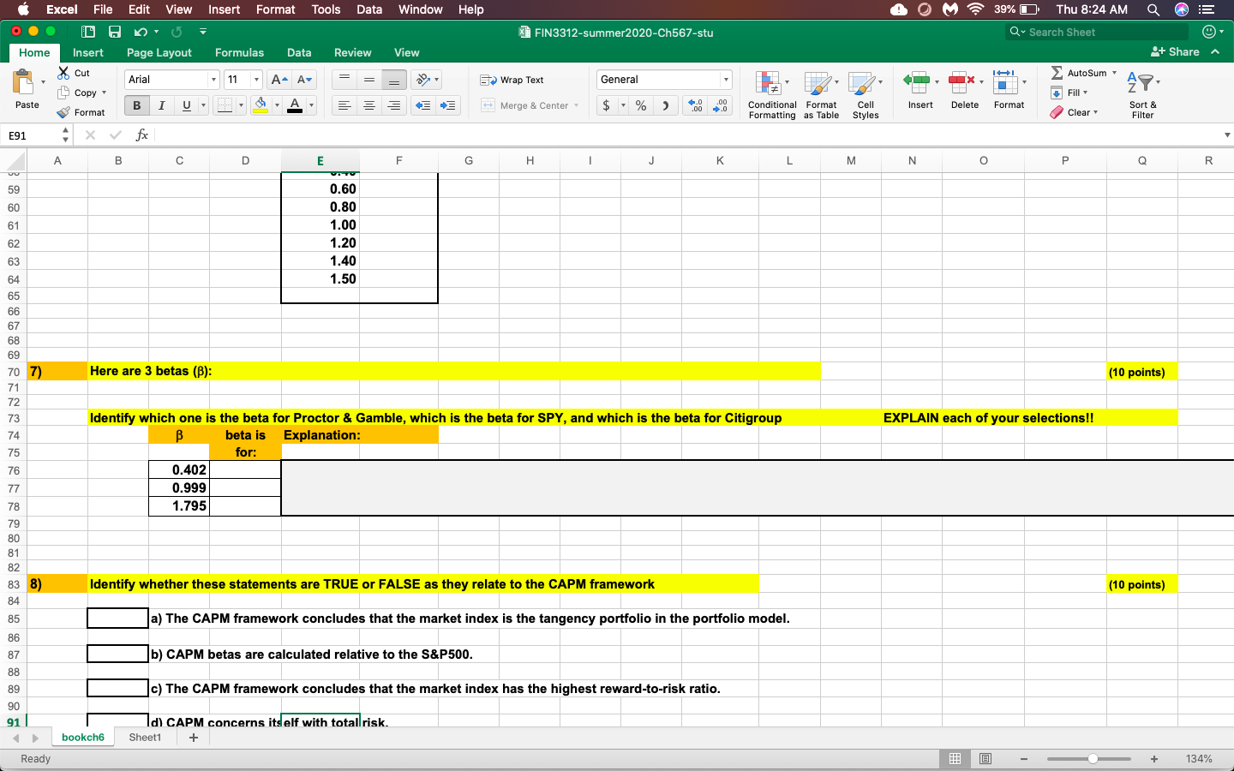Click the AutoSum button
The image size is (1234, 771).
(1078, 73)
